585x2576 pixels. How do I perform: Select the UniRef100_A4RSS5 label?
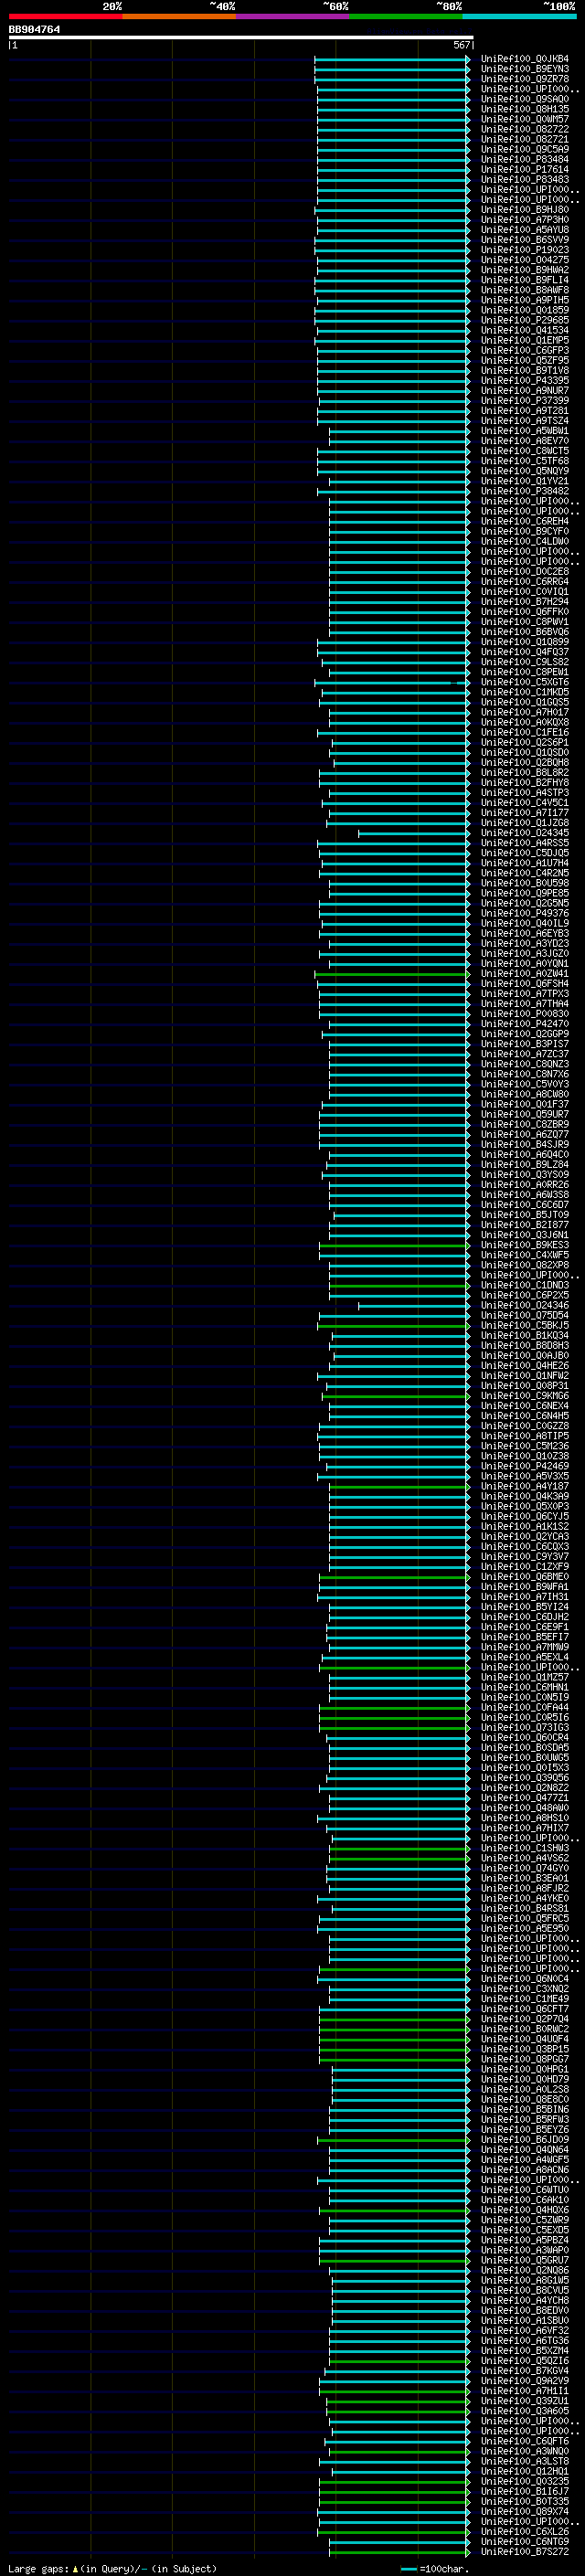(525, 843)
